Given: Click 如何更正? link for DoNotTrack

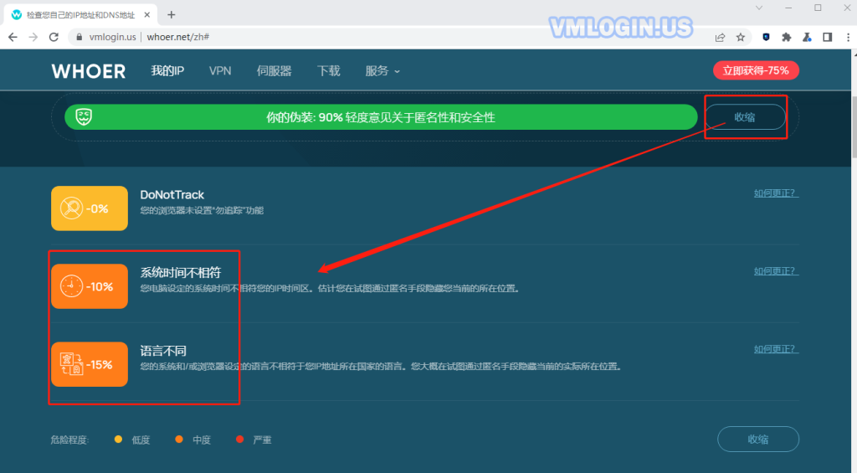Looking at the screenshot, I should pyautogui.click(x=776, y=193).
